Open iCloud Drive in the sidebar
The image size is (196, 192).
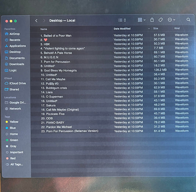[x=15, y=83]
